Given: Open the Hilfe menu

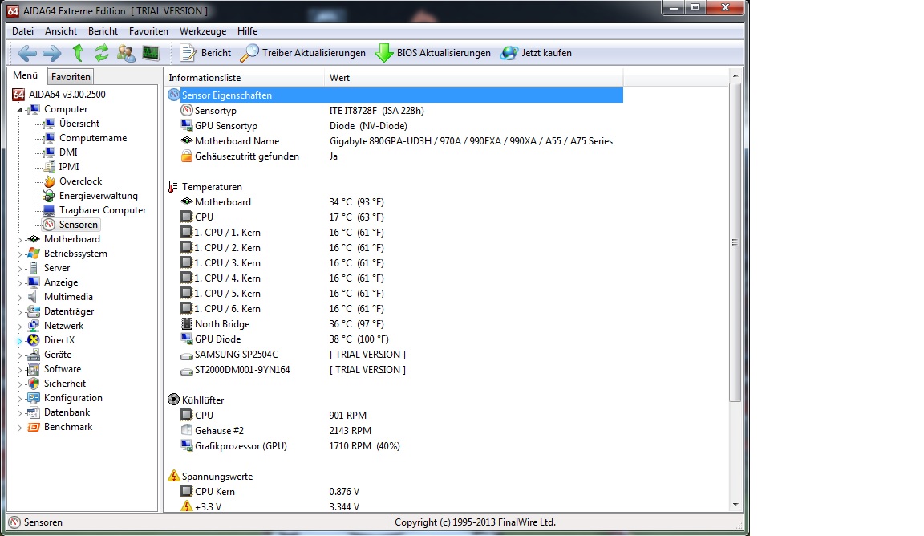Looking at the screenshot, I should 248,31.
